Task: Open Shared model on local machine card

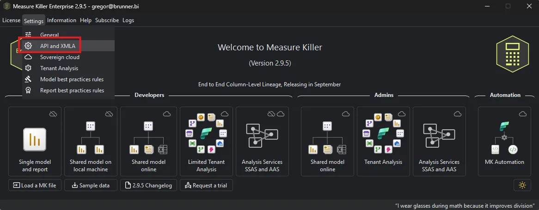Action: tap(91, 141)
